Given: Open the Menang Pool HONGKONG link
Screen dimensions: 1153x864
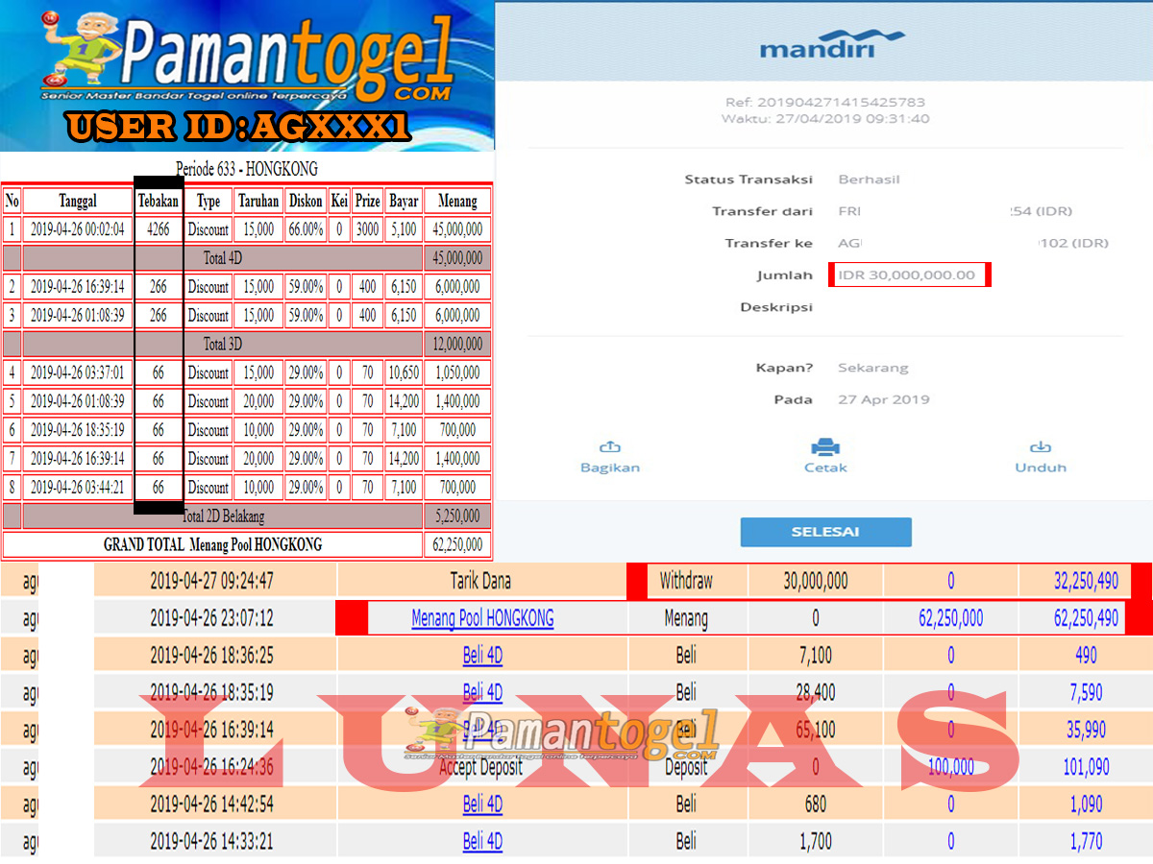Looking at the screenshot, I should click(x=482, y=618).
